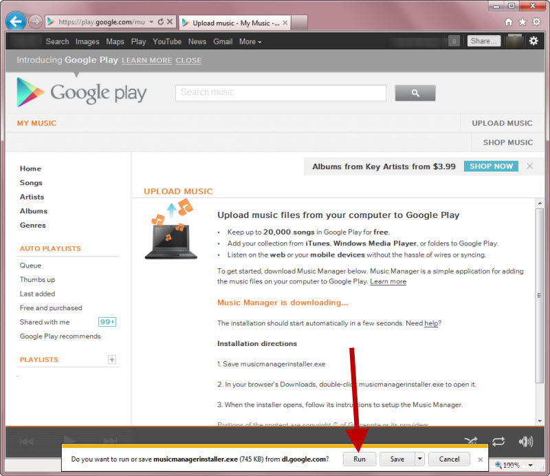Screen dimensions: 550x476
Task: Click the search magnifier button
Action: point(415,93)
